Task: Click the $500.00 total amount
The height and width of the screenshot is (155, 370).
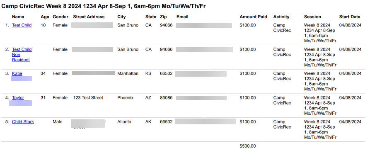Action: point(247,146)
